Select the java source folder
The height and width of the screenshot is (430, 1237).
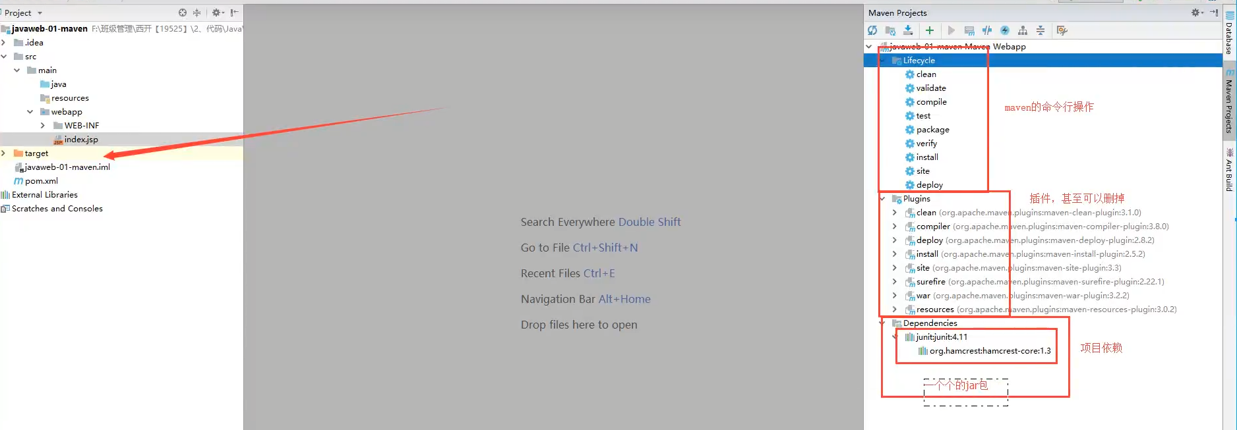[x=53, y=84]
